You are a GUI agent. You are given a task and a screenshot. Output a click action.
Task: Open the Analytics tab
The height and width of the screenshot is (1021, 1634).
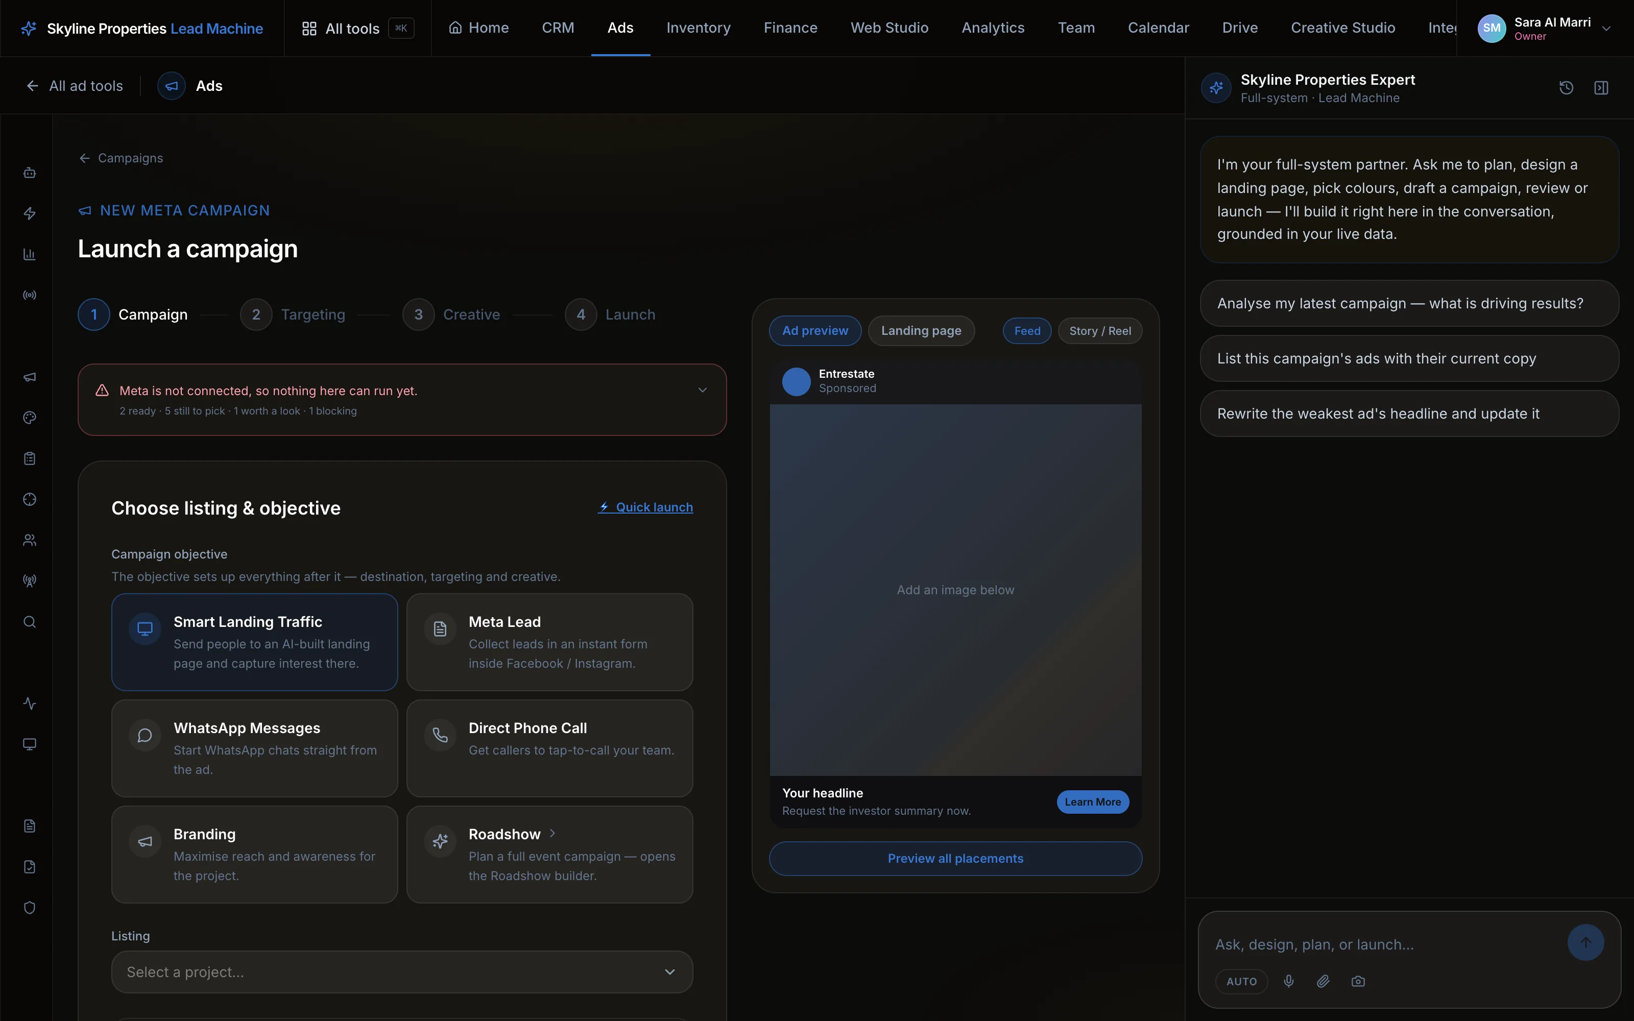993,28
